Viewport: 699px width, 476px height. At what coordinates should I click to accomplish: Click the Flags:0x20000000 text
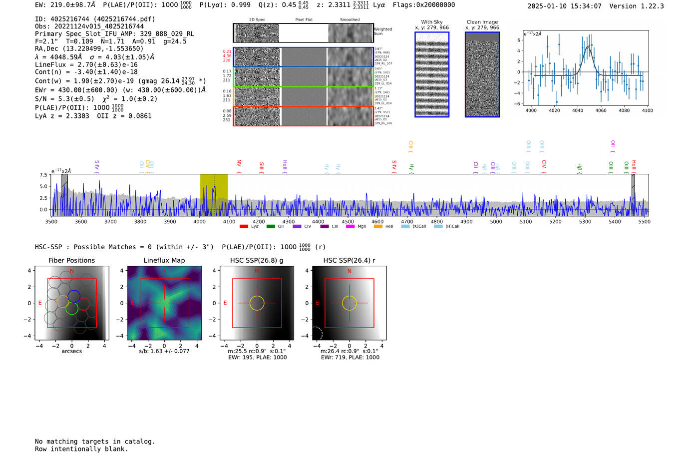pyautogui.click(x=424, y=5)
